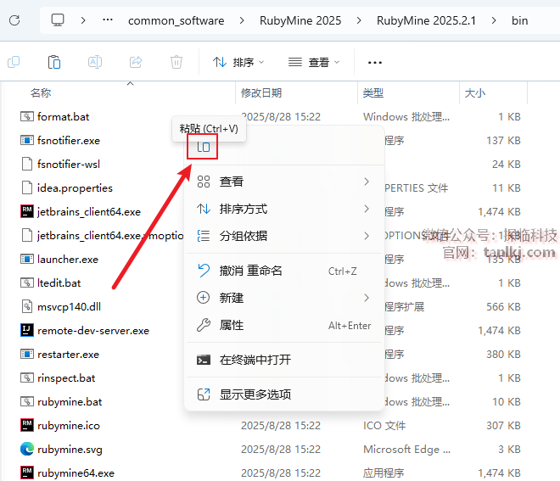Click the 307 KB size cell
This screenshot has width=560, height=481.
tap(503, 425)
